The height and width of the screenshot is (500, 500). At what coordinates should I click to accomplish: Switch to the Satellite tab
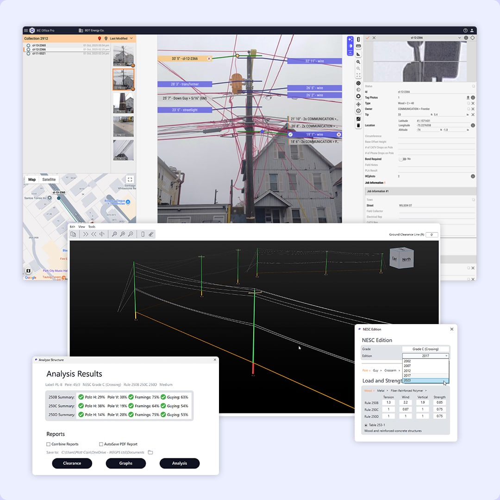(49, 179)
